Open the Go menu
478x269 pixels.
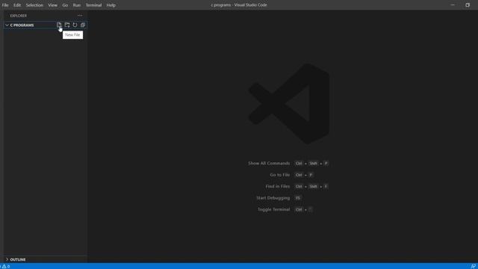(65, 5)
